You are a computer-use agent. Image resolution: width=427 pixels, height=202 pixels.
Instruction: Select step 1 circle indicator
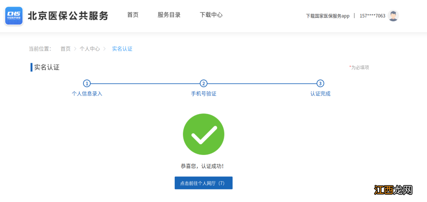[87, 83]
